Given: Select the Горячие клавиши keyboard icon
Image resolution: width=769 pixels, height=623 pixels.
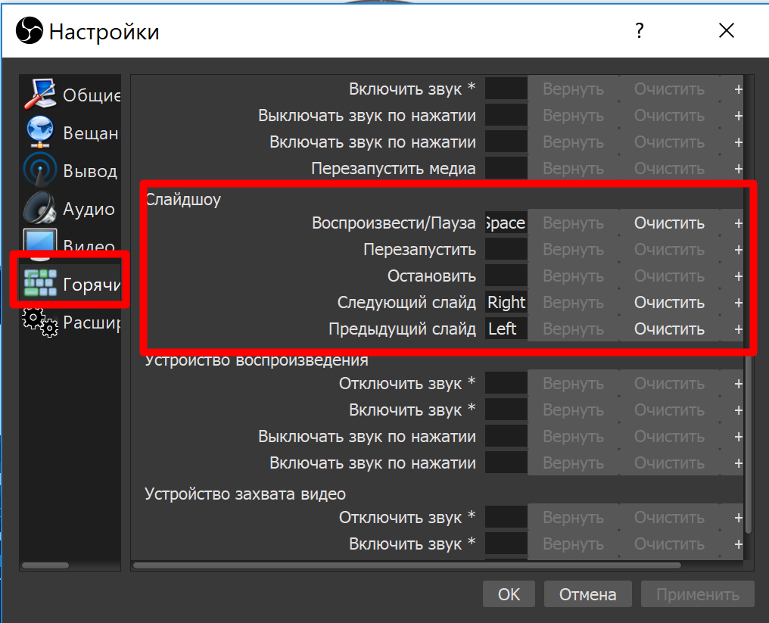Looking at the screenshot, I should [x=41, y=284].
